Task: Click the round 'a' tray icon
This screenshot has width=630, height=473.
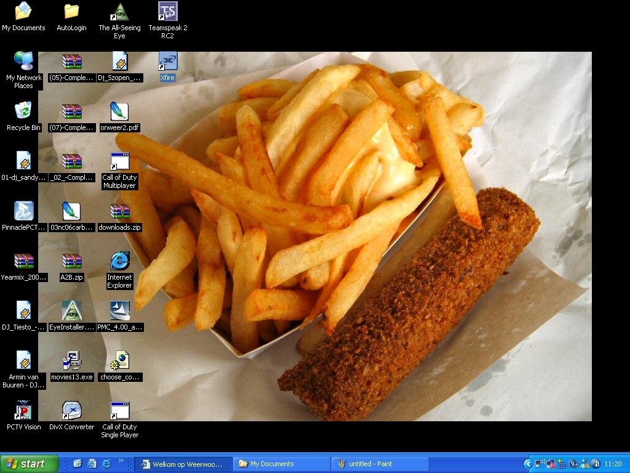Action: pos(597,464)
